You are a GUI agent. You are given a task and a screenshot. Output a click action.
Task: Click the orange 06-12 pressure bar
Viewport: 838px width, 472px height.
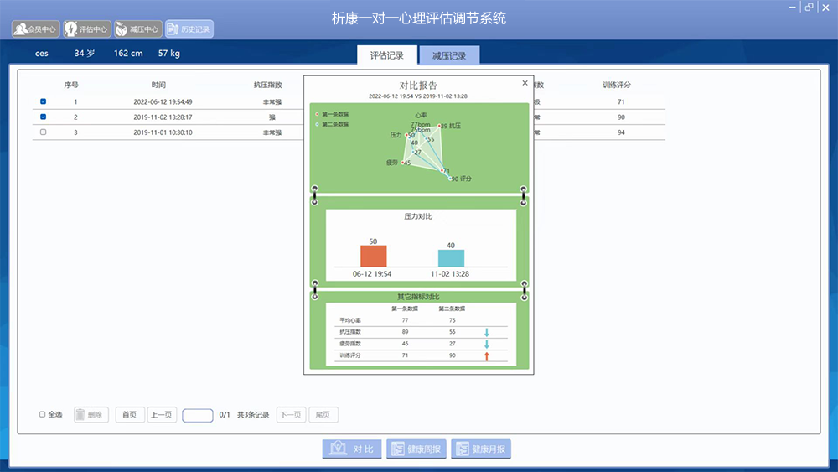tap(373, 257)
